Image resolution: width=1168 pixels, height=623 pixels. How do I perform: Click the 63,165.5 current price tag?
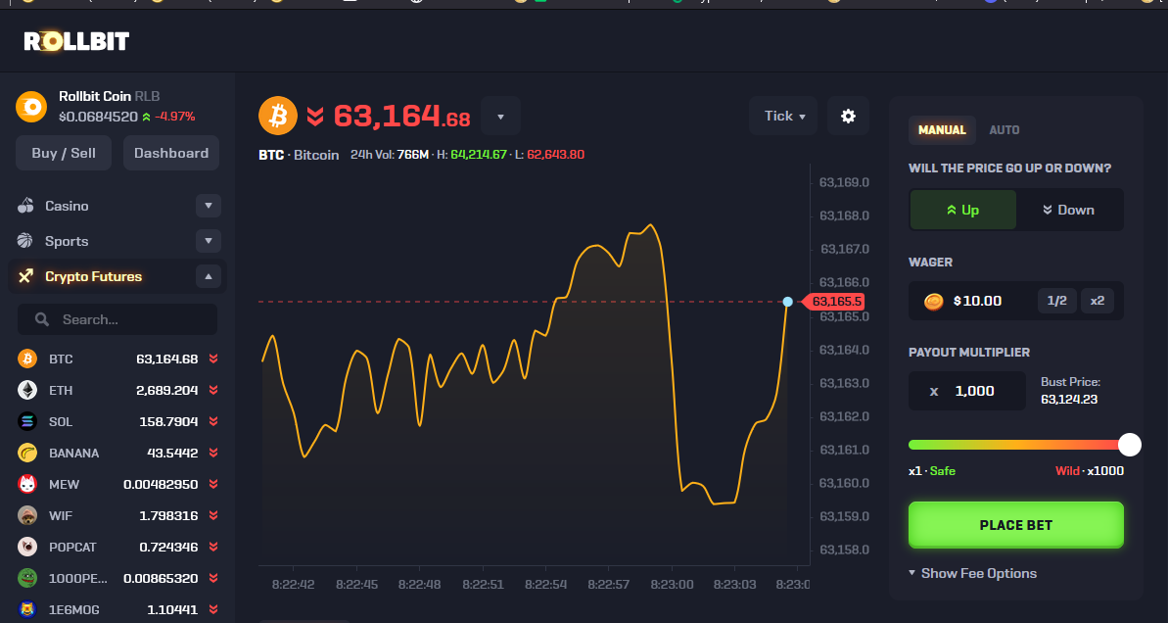pos(833,302)
